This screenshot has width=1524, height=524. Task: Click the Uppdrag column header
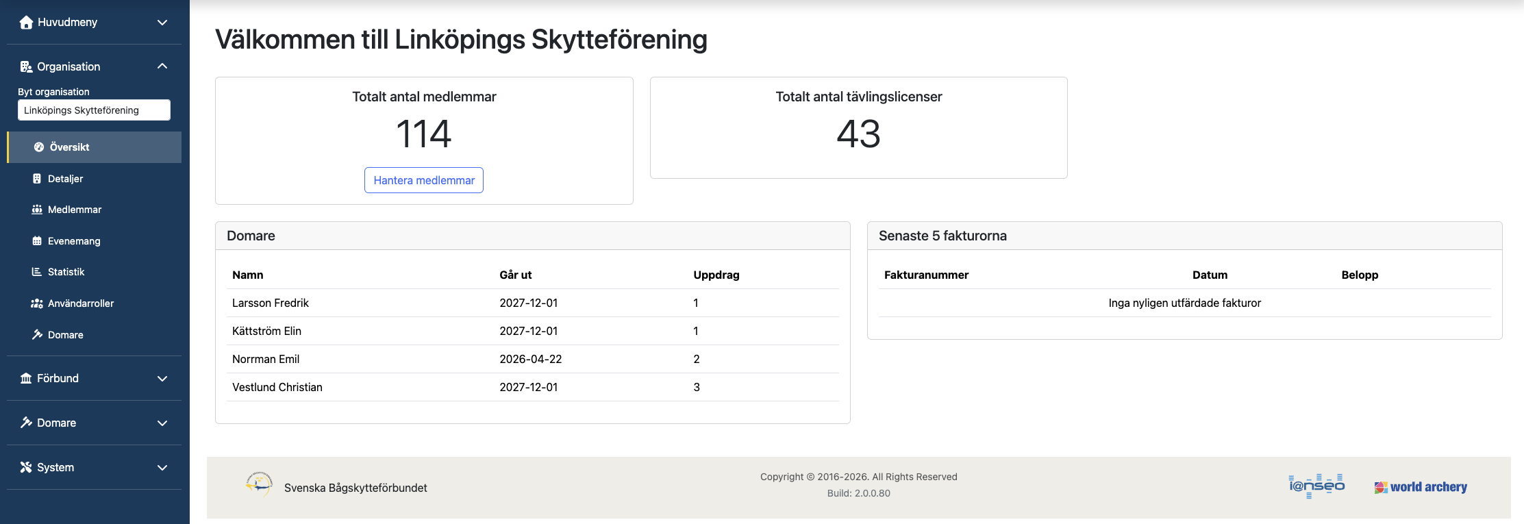coord(716,275)
